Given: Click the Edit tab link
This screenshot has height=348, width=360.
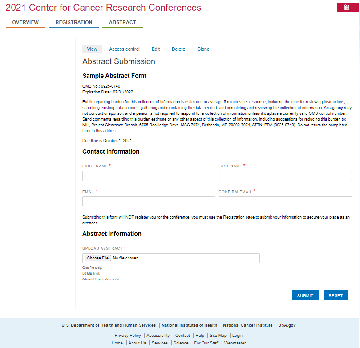Looking at the screenshot, I should [155, 49].
